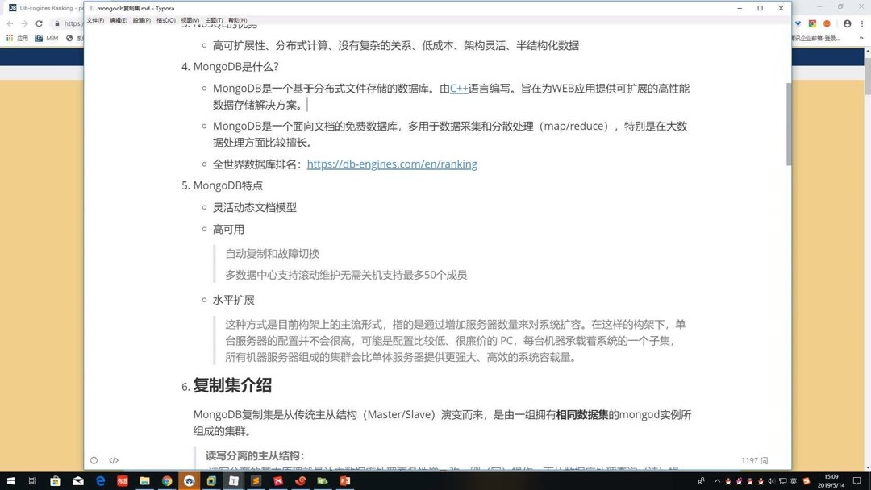The width and height of the screenshot is (871, 490).
Task: Open the 主题(T) menu in Typora
Action: coord(212,20)
